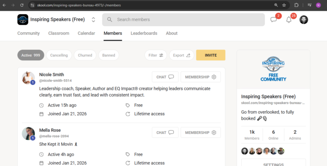Screen dimensions: 327x166
Task: Show Churned members
Action: [x=85, y=55]
